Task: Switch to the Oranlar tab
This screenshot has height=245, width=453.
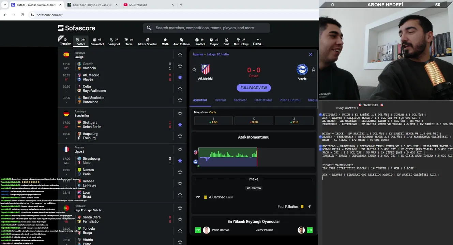Action: click(220, 100)
